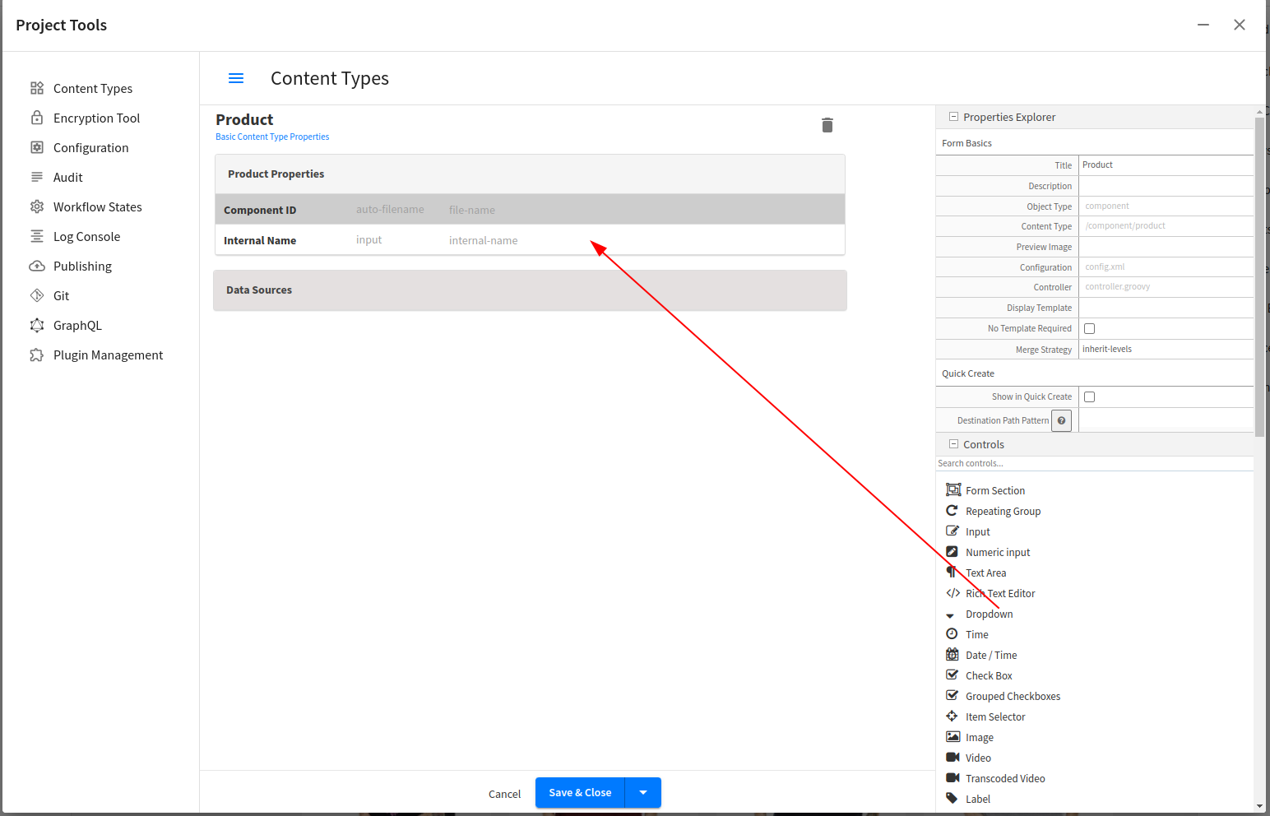Click the Search controls input field
The height and width of the screenshot is (816, 1270).
(x=1094, y=463)
